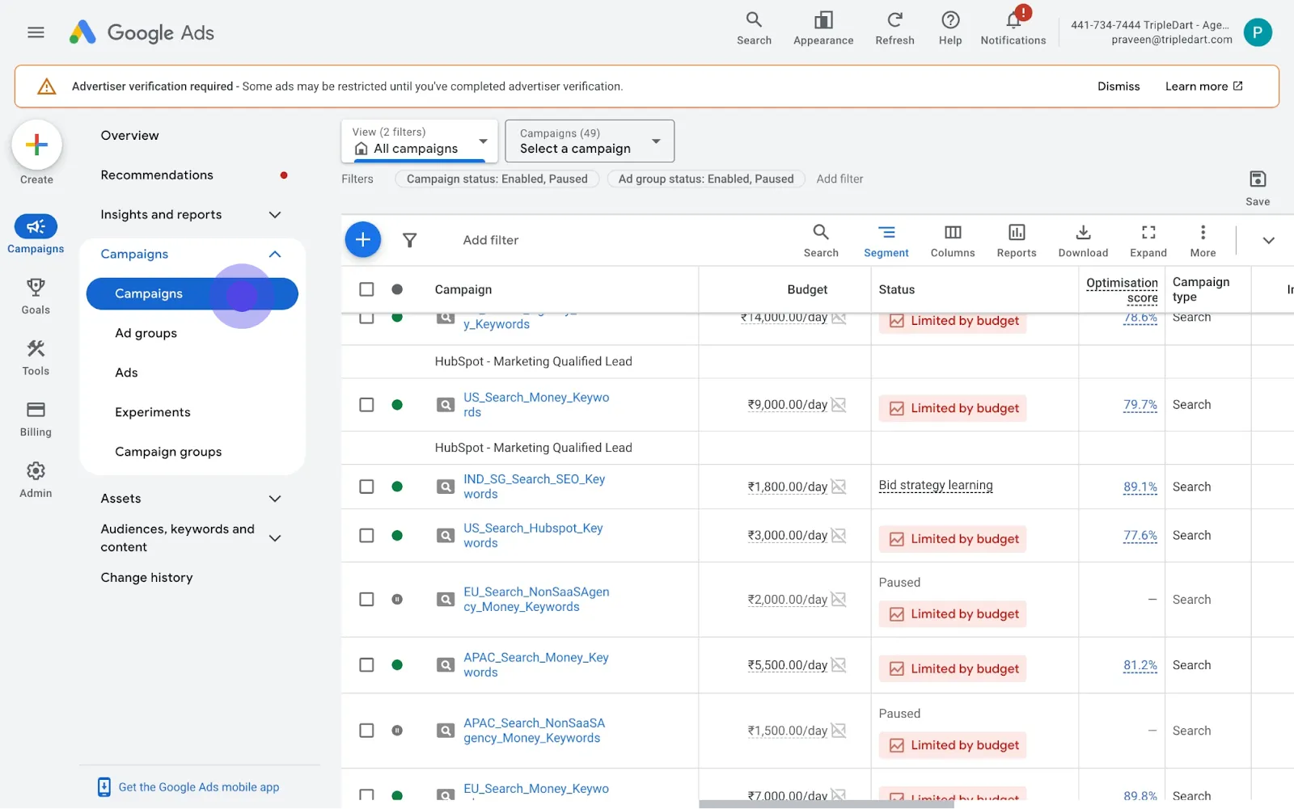
Task: Search the campaigns table
Action: (x=821, y=241)
